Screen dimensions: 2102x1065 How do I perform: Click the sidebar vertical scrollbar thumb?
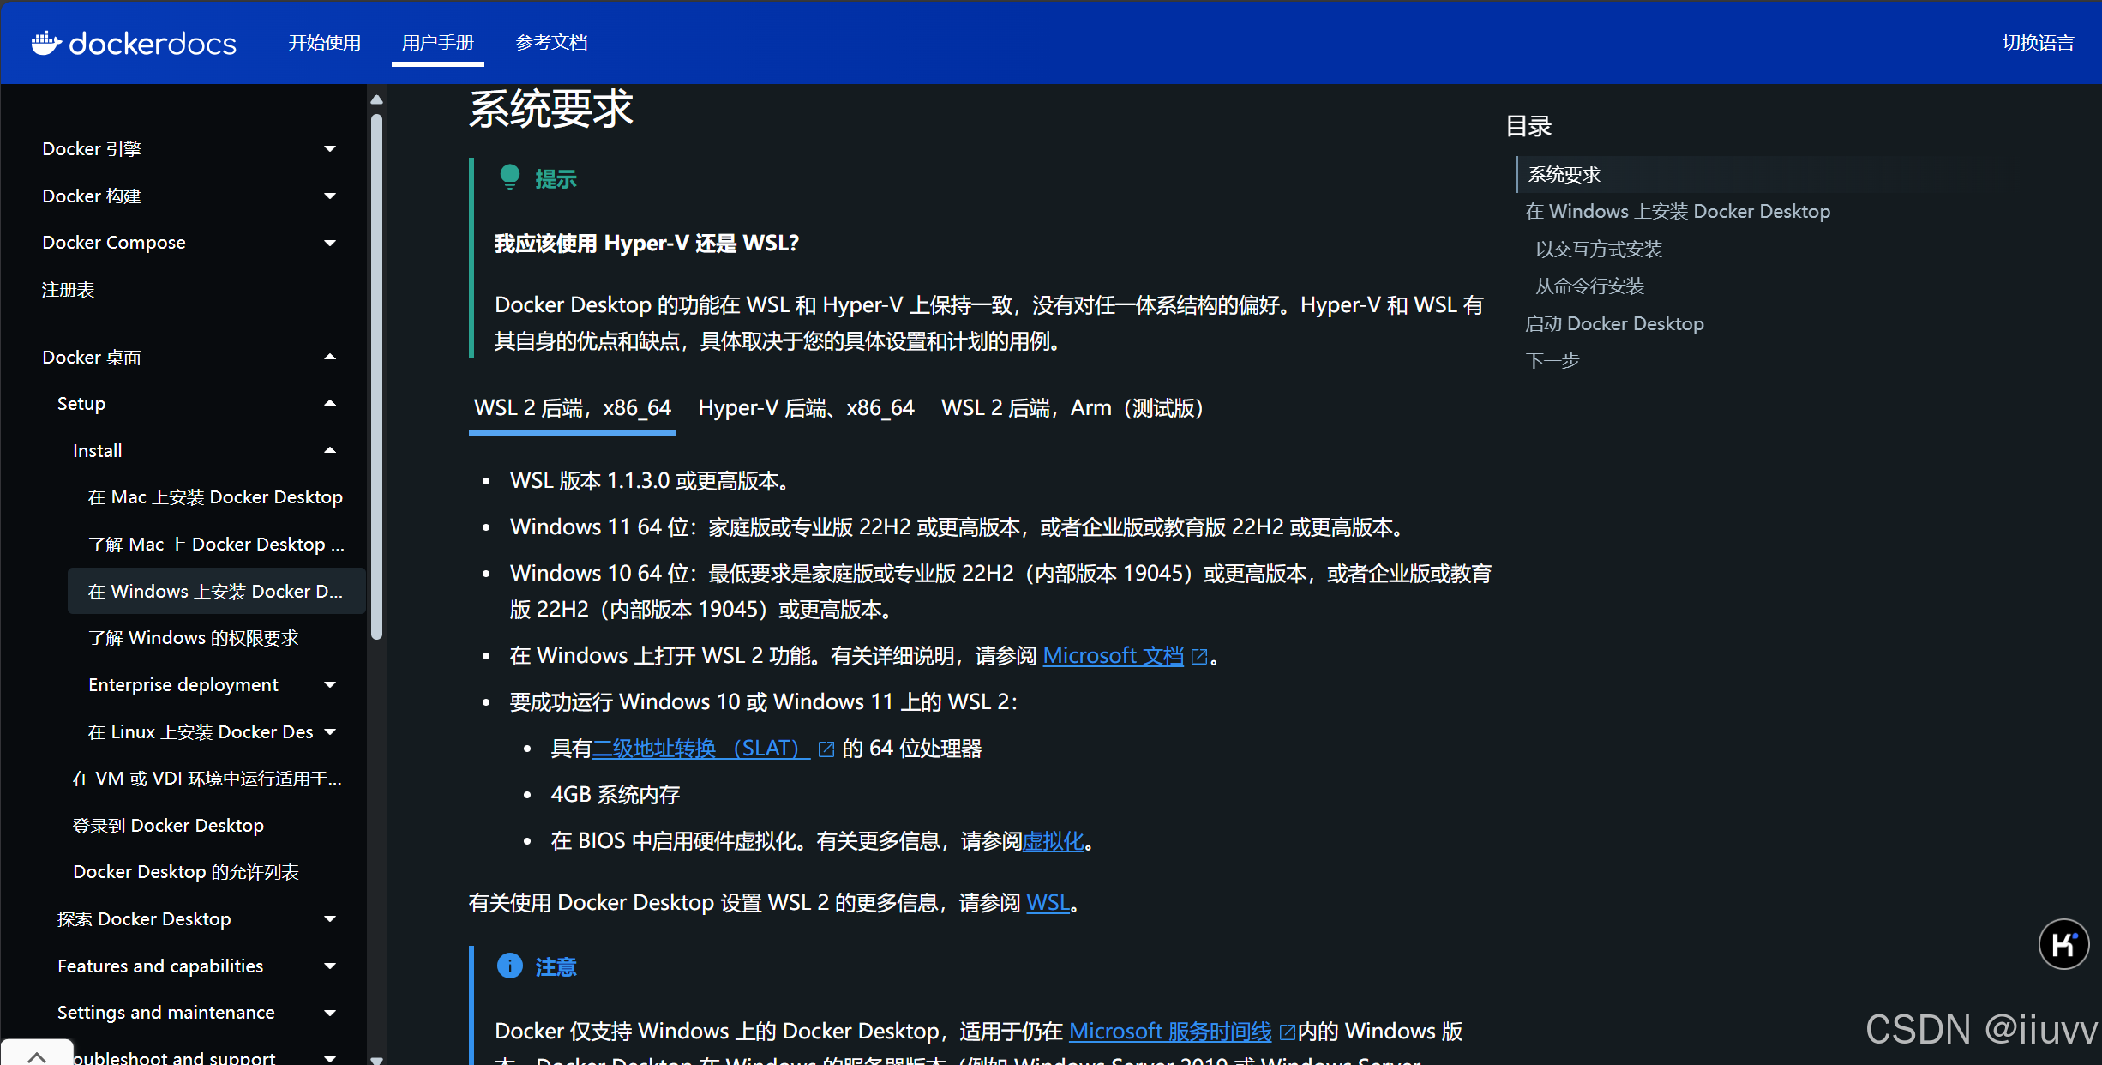(376, 377)
